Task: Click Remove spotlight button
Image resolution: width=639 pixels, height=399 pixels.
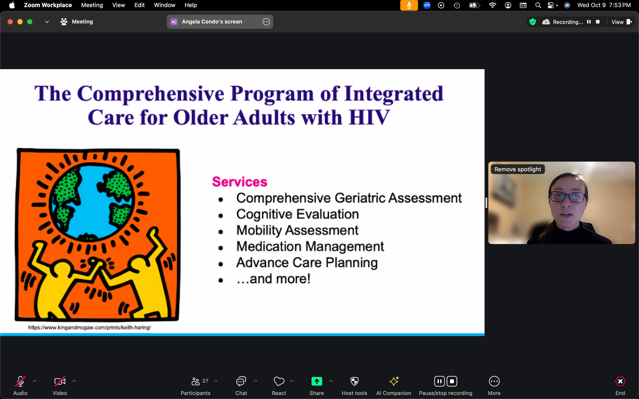Action: click(518, 169)
